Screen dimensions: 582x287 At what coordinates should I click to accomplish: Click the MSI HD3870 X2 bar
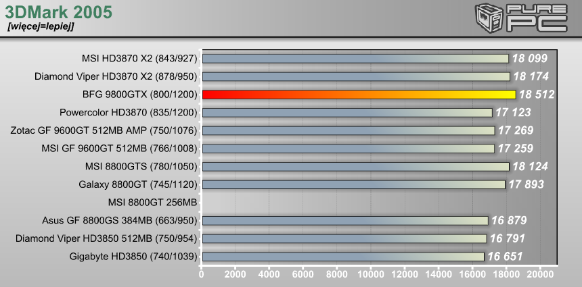(x=355, y=59)
